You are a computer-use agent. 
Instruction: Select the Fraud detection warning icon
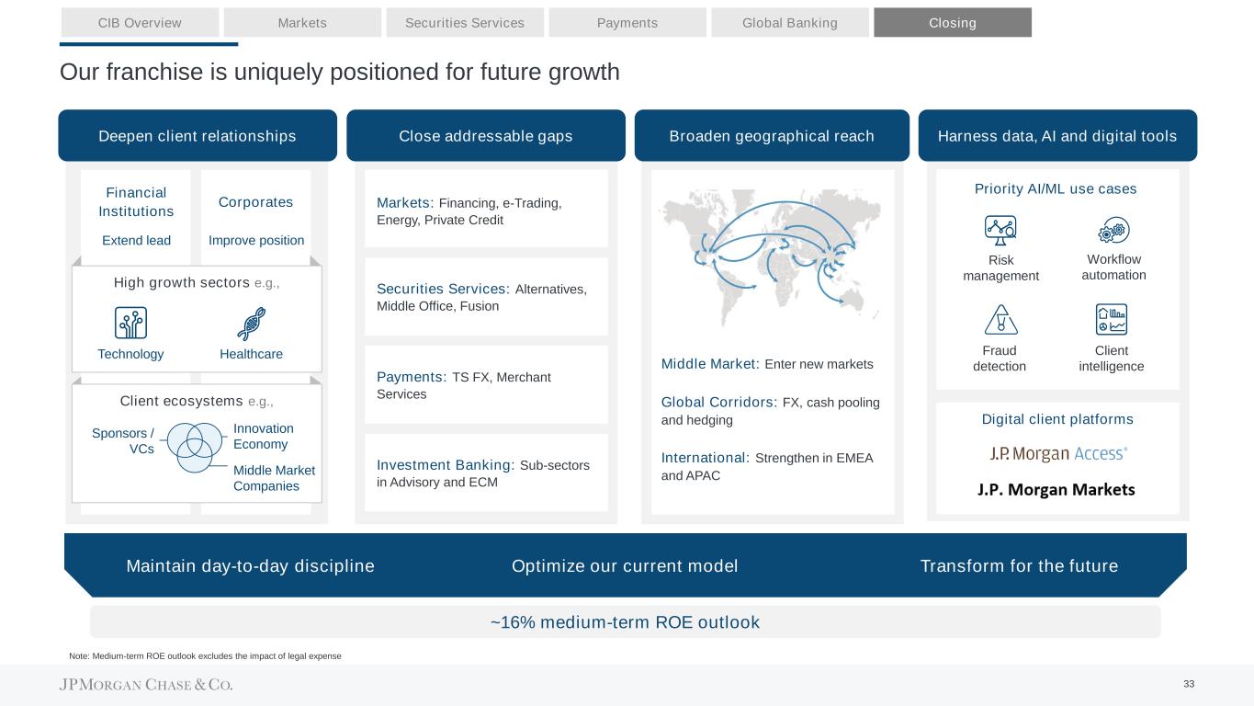pyautogui.click(x=1000, y=320)
